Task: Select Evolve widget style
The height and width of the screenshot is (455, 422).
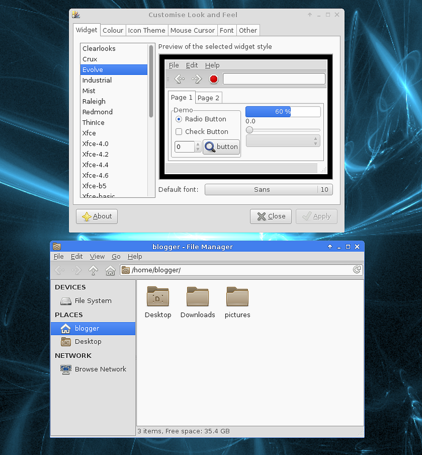Action: pyautogui.click(x=114, y=70)
